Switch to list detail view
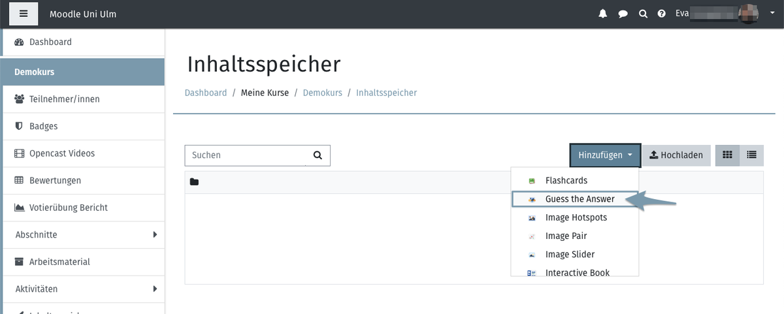 [x=751, y=155]
